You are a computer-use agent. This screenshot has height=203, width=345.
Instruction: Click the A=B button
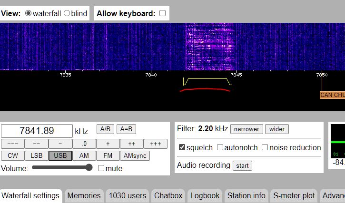point(126,129)
